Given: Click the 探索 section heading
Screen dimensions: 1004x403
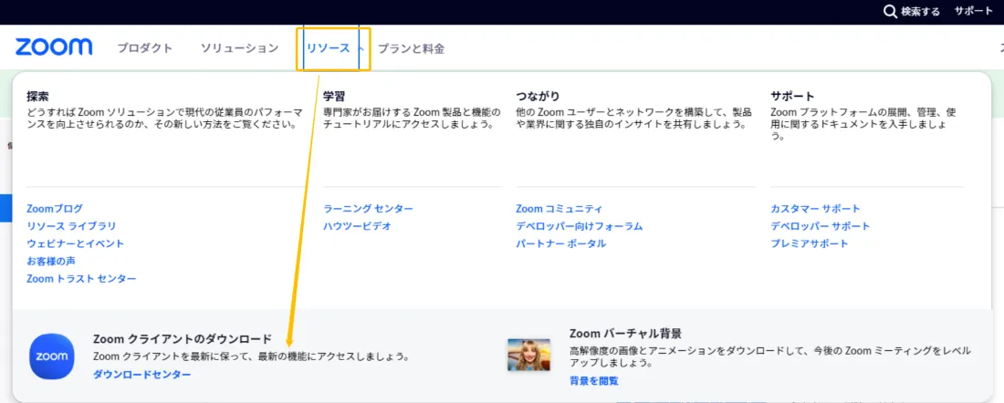Looking at the screenshot, I should pos(37,97).
